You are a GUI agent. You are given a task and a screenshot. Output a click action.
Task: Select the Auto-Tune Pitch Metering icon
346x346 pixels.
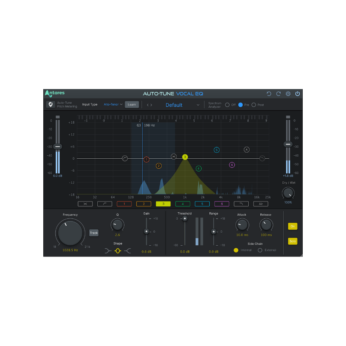coord(50,105)
